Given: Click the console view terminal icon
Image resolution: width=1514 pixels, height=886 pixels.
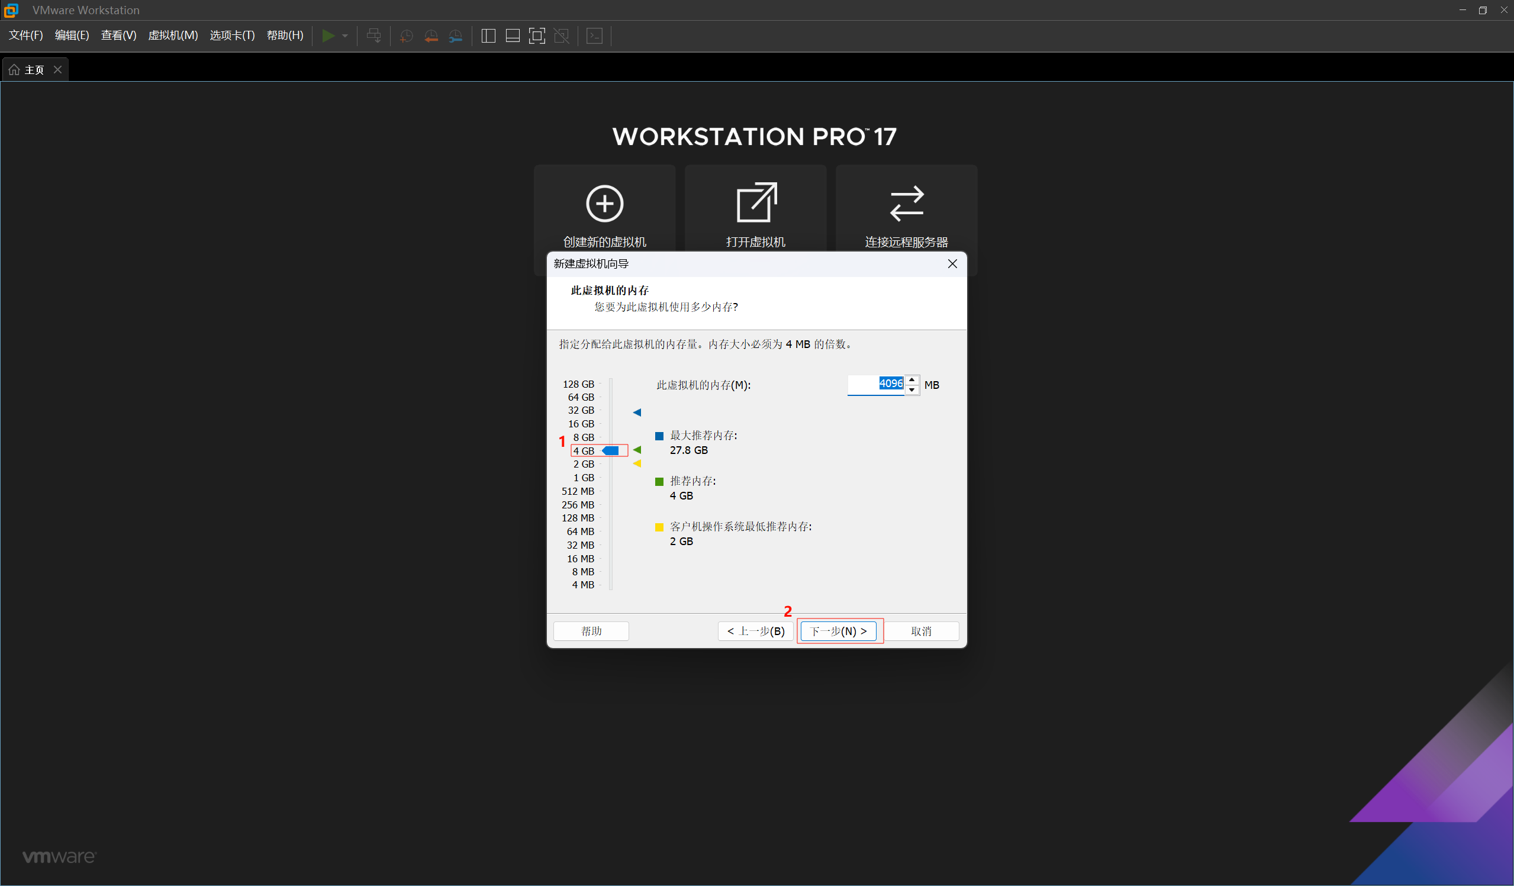Looking at the screenshot, I should [x=594, y=36].
